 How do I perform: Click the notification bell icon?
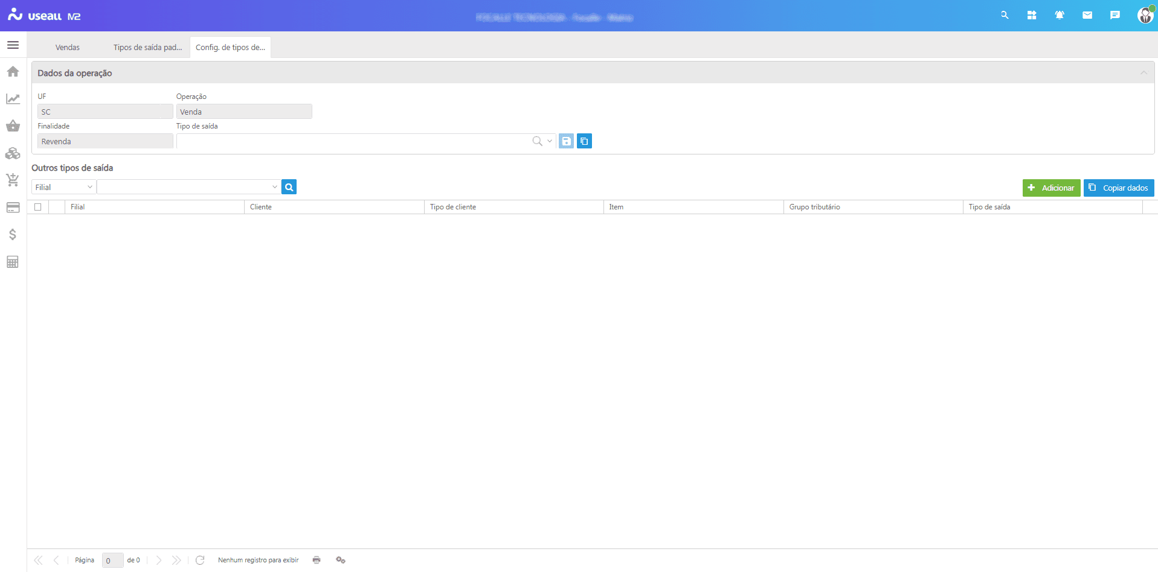tap(1060, 14)
